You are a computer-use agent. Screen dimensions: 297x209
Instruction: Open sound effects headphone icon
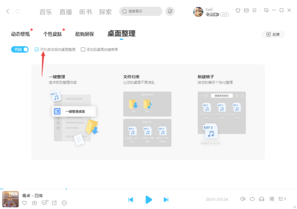coord(261,199)
